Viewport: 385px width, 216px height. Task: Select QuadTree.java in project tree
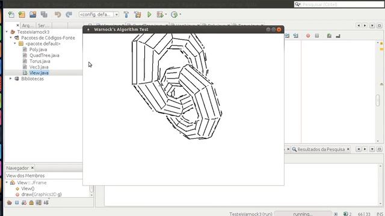[x=44, y=55]
